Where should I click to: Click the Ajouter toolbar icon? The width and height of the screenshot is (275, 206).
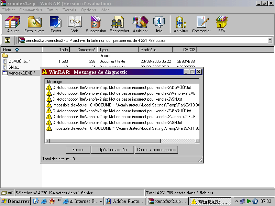13,22
